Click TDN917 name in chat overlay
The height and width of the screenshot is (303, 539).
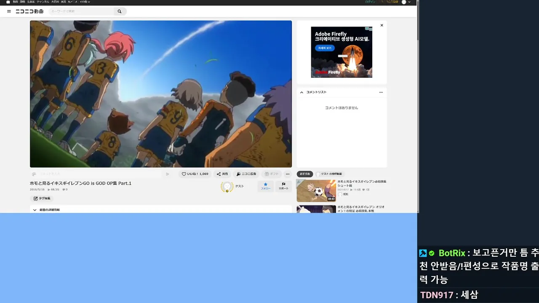click(x=437, y=295)
